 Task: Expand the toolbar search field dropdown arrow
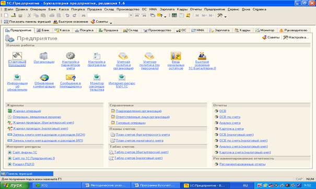tap(131, 15)
